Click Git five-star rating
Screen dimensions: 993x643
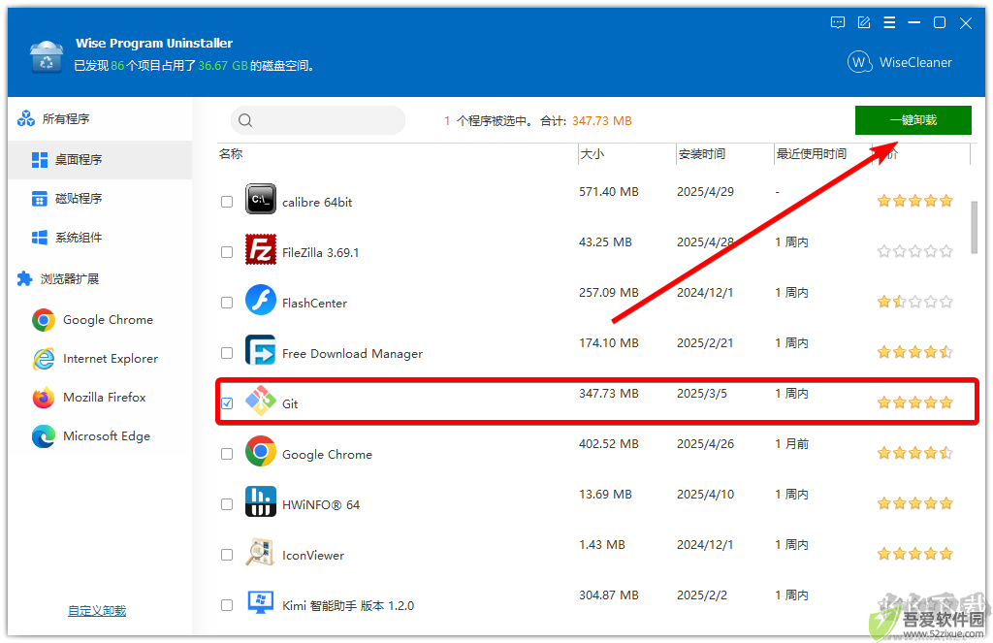[x=914, y=402]
